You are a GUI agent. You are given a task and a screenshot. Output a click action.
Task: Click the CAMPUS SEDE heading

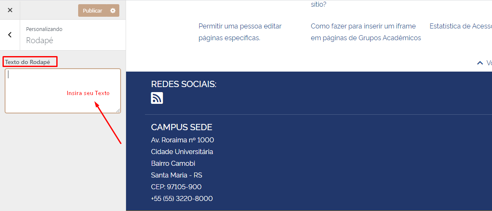click(182, 127)
